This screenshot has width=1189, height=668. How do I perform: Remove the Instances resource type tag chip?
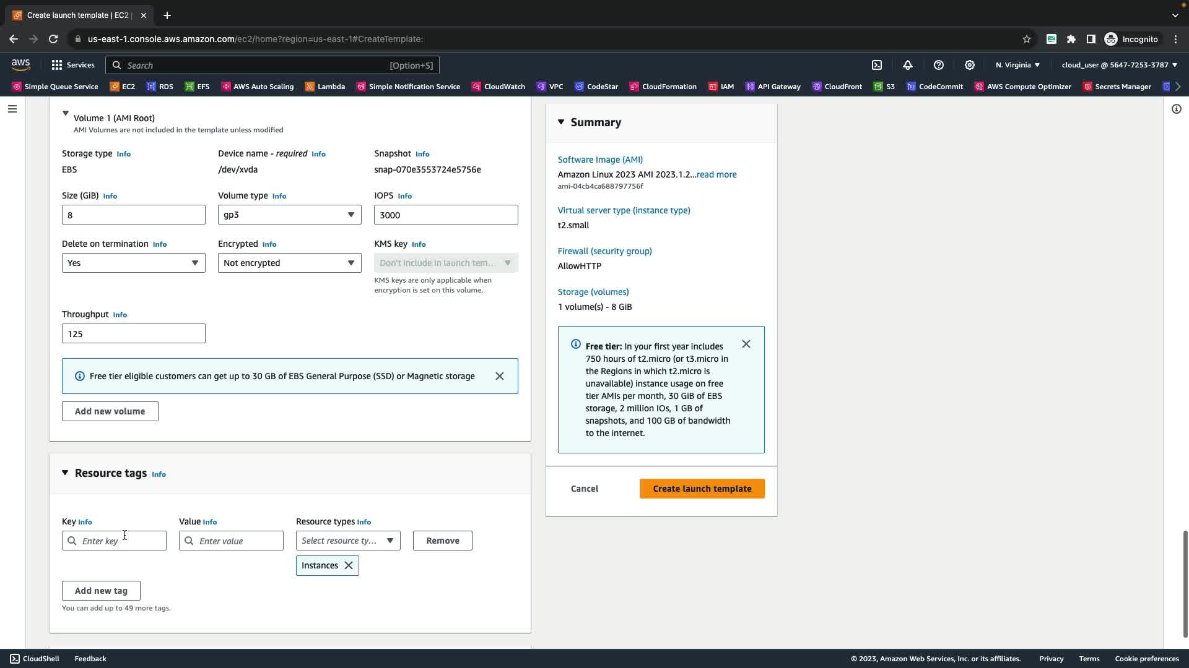point(349,565)
